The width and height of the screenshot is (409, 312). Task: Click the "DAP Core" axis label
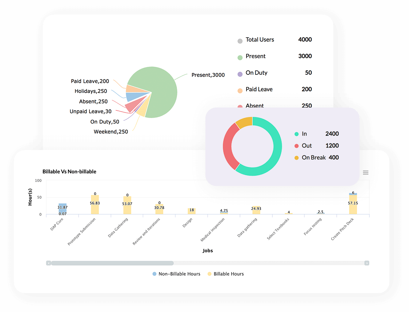[x=57, y=224]
